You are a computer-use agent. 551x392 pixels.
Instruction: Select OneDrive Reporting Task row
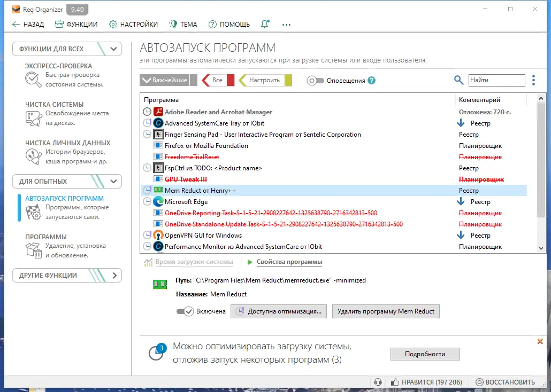click(x=333, y=213)
